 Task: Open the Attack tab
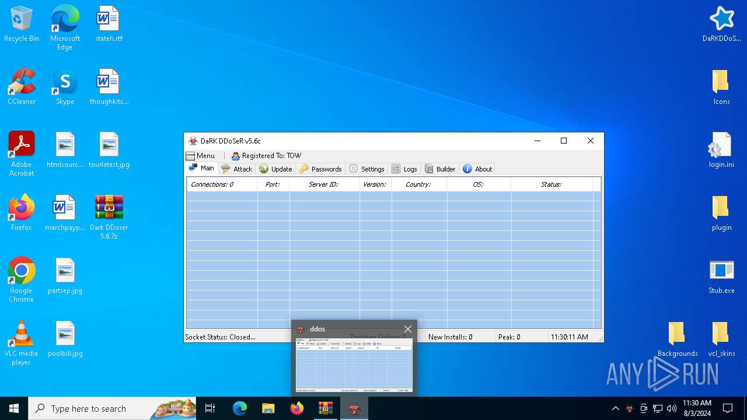[236, 169]
